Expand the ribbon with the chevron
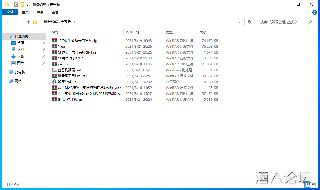The height and width of the screenshot is (190, 320). click(308, 12)
